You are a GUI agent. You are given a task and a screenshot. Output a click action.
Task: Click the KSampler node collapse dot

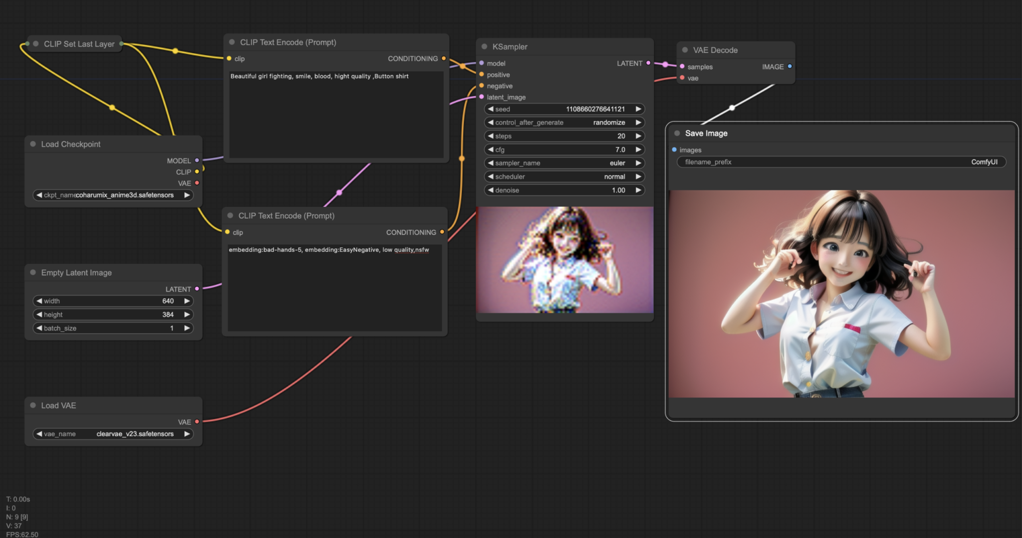pyautogui.click(x=484, y=46)
